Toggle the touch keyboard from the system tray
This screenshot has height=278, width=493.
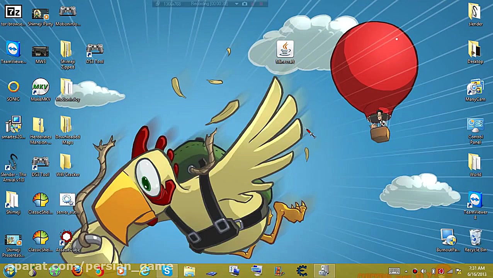pos(394,271)
